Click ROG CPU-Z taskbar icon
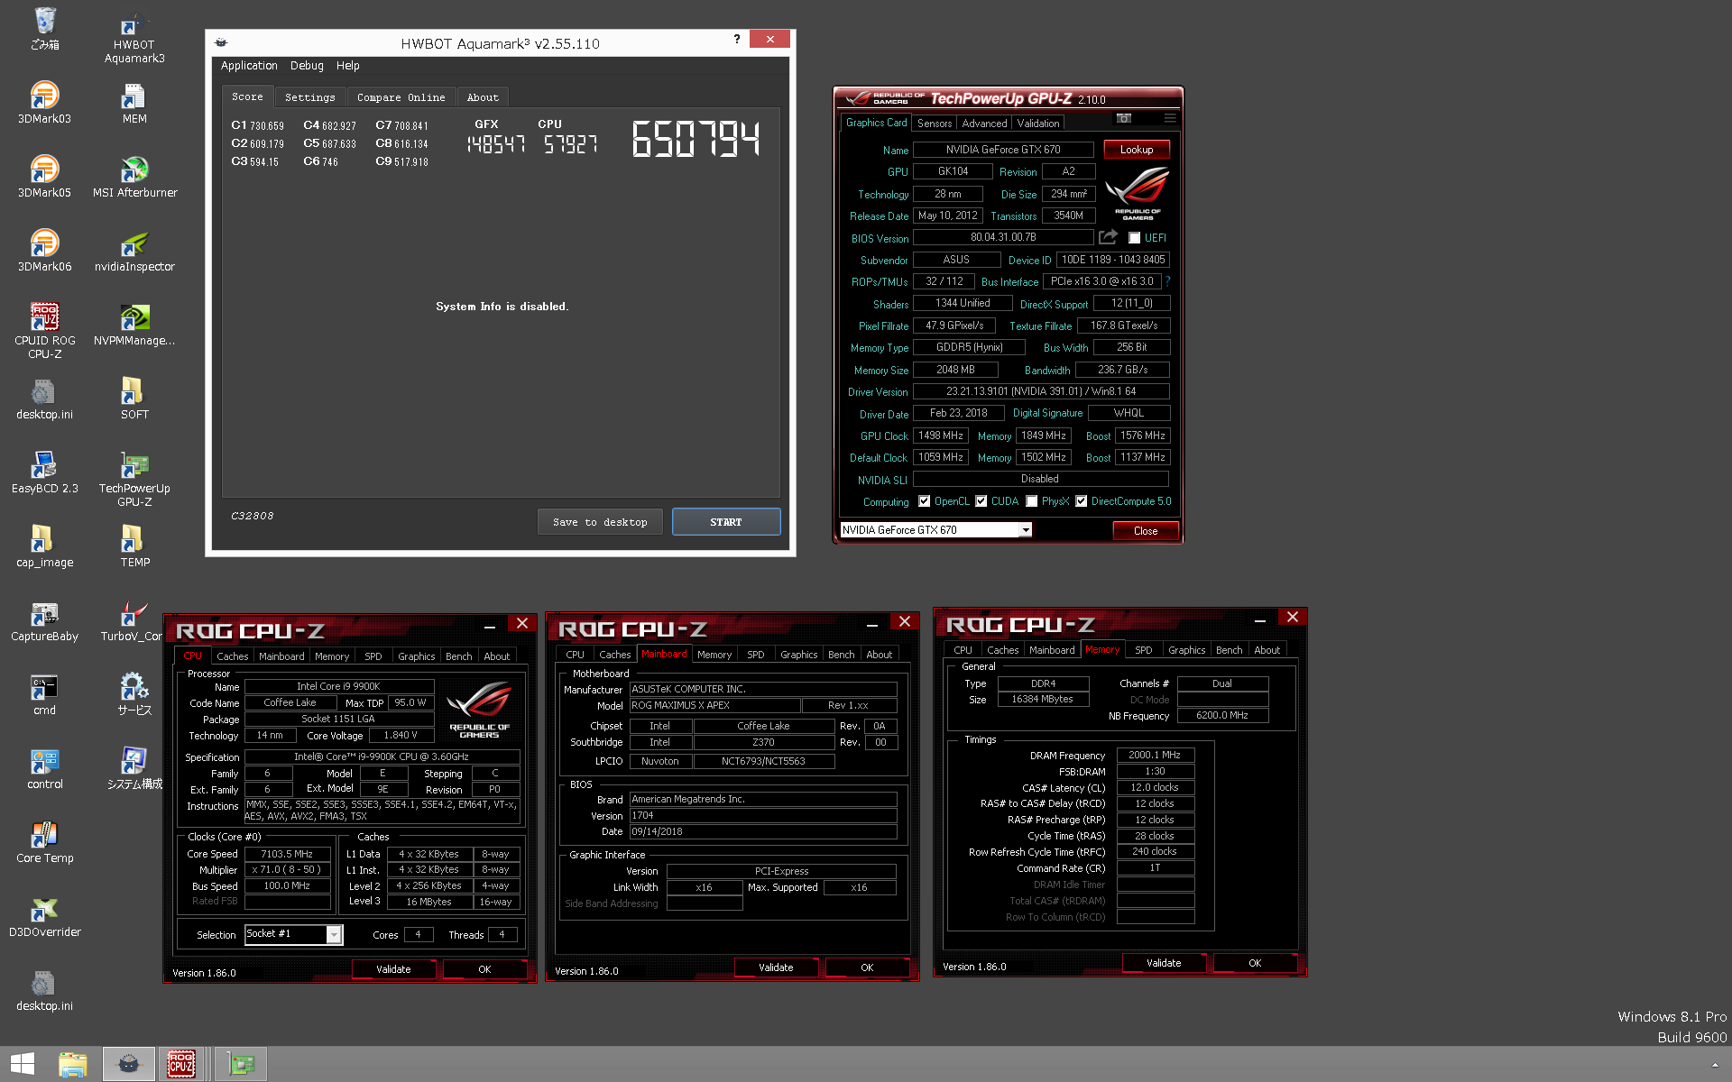 click(181, 1064)
